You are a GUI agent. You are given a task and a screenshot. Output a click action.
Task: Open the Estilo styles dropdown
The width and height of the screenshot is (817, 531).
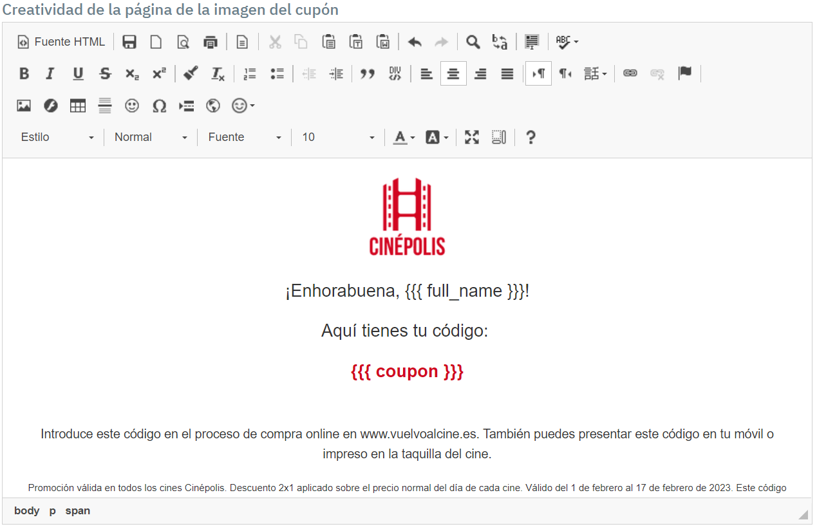(57, 137)
